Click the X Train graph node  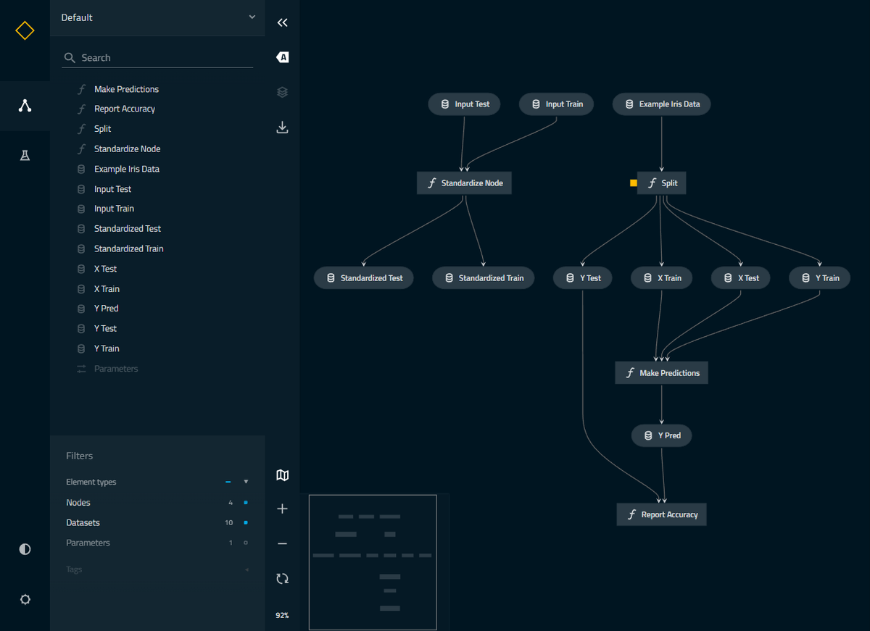point(661,278)
